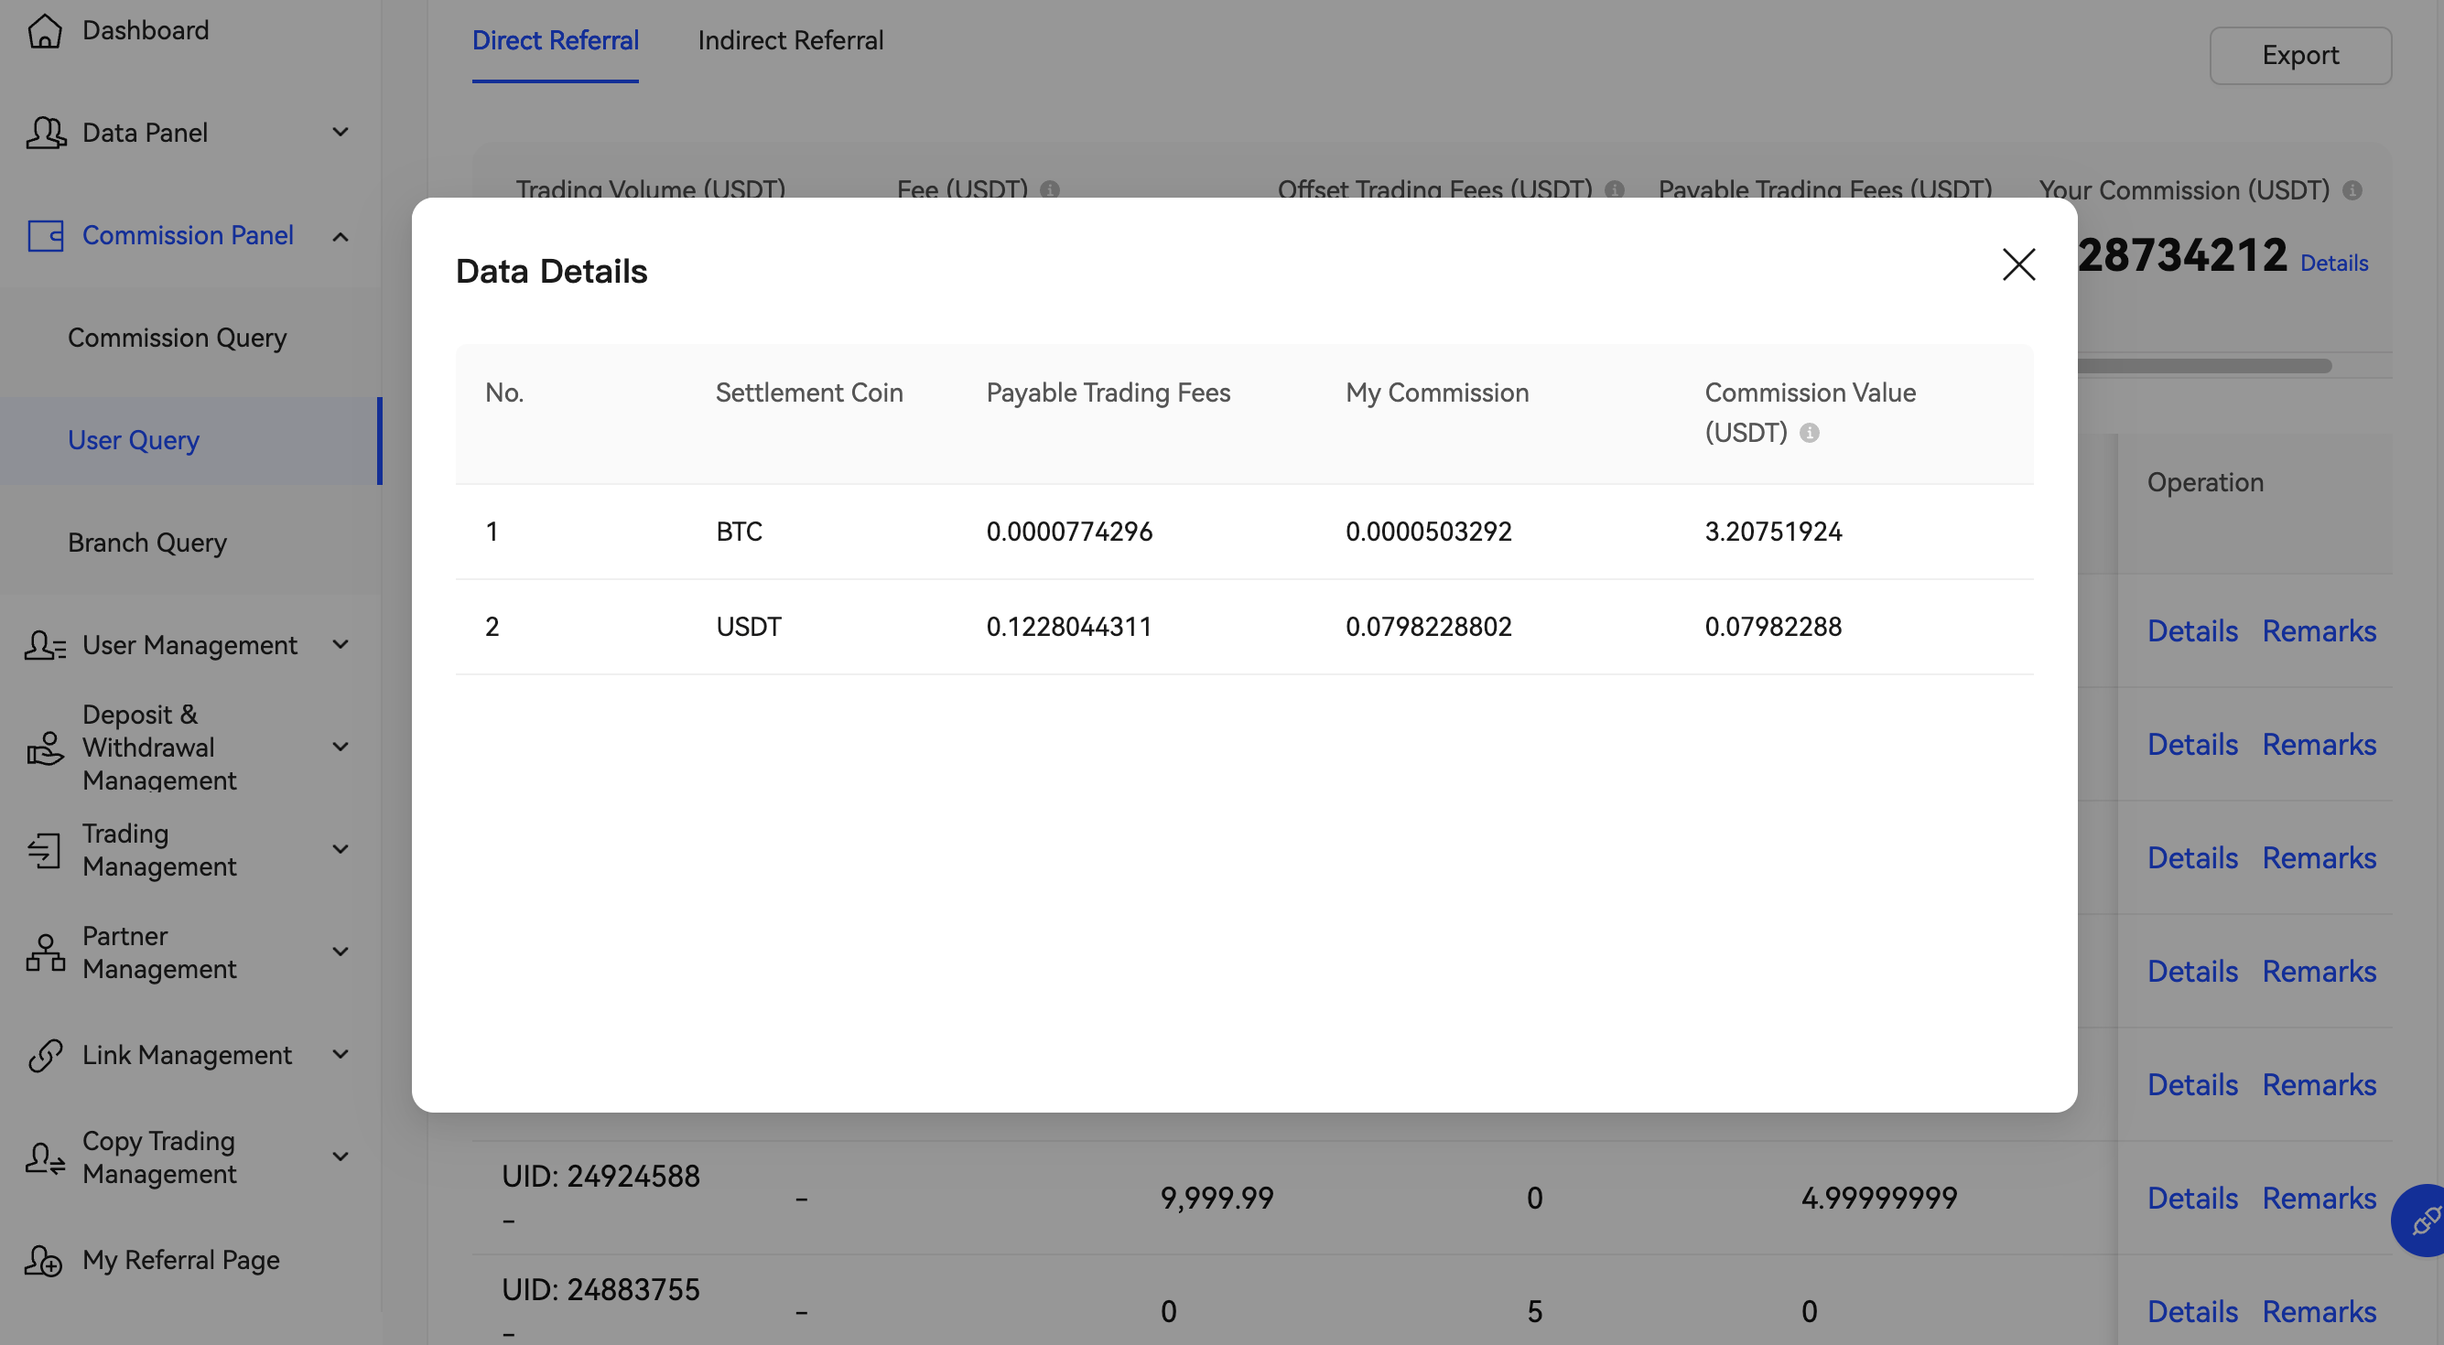The image size is (2444, 1345).
Task: Select the Dashboard home icon
Action: tap(45, 29)
